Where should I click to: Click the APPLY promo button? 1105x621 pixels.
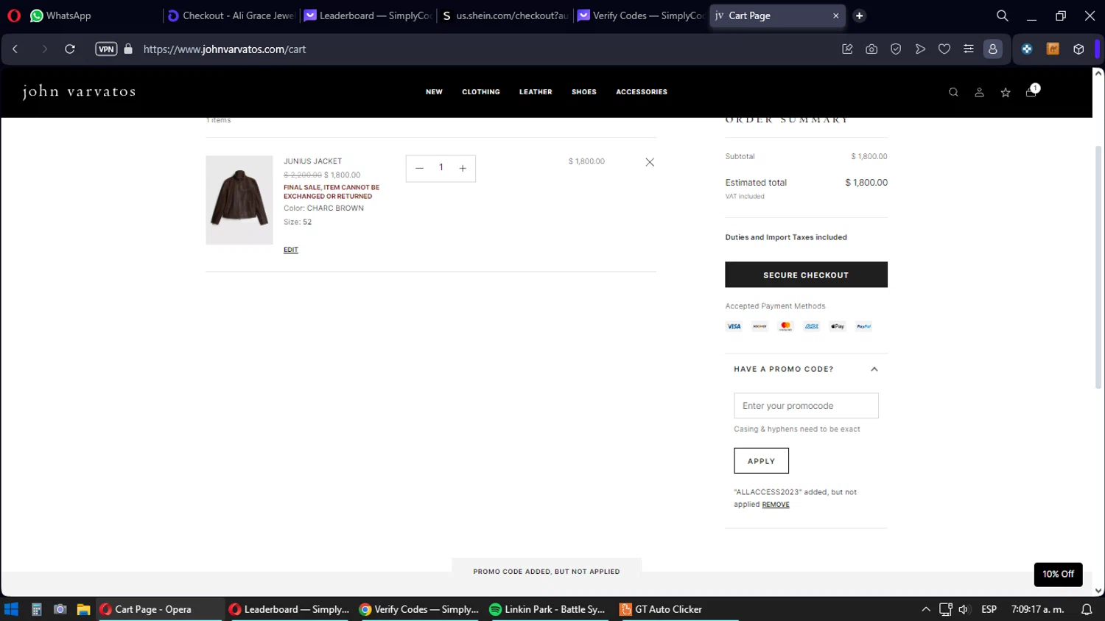(x=761, y=461)
